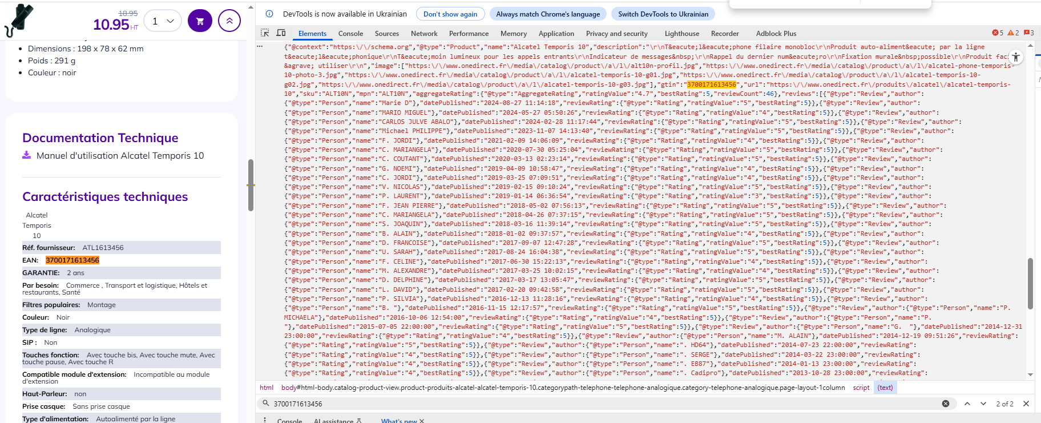
Task: Open the Console tab
Action: point(350,34)
